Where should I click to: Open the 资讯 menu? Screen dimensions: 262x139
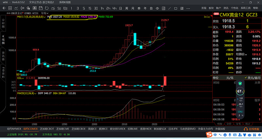tap(226, 8)
